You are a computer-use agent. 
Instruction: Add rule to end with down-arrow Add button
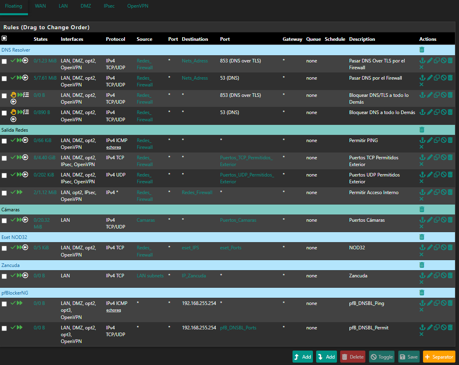click(x=327, y=357)
